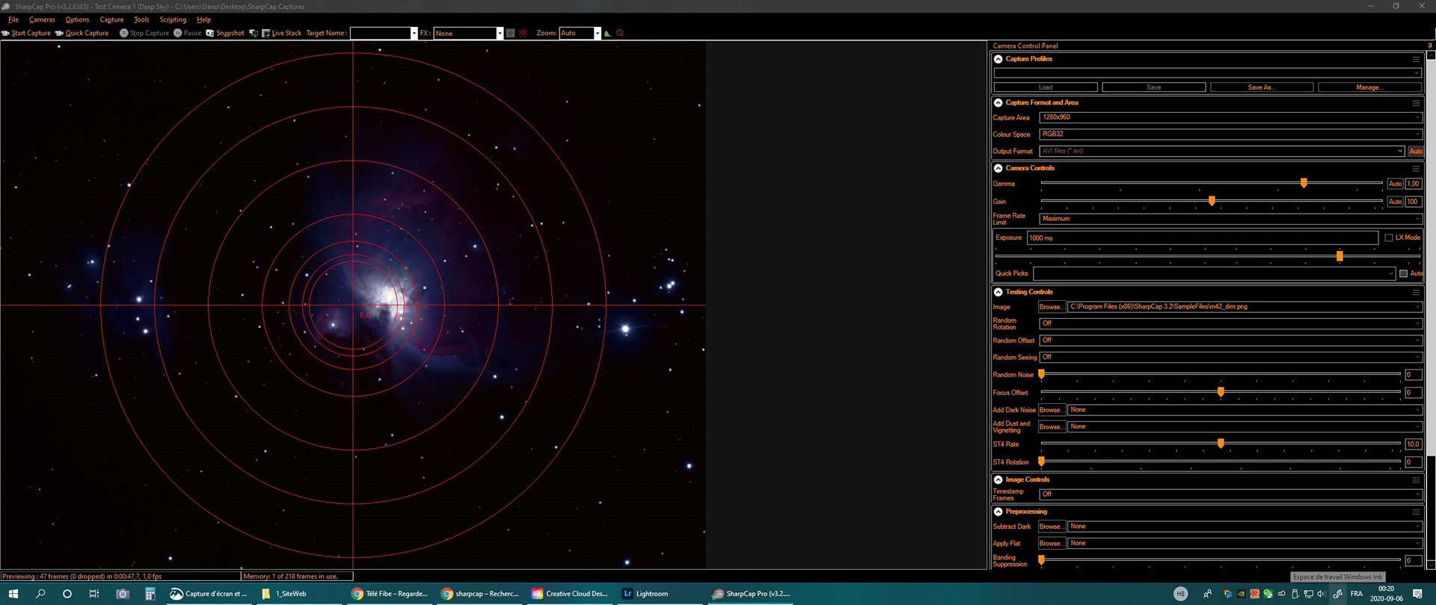Expand the Colour Space dropdown

(1230, 134)
